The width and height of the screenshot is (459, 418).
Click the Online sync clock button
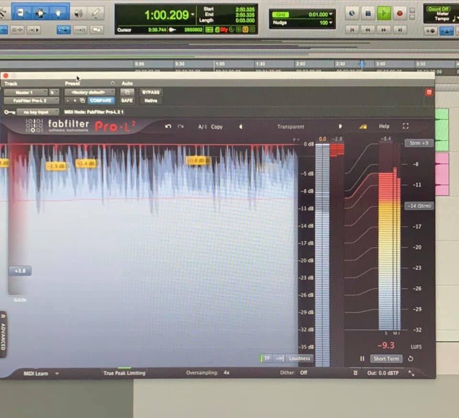[x=352, y=13]
